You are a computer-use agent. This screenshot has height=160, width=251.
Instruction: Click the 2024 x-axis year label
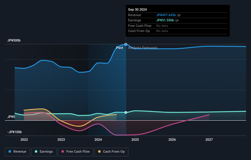(98, 140)
